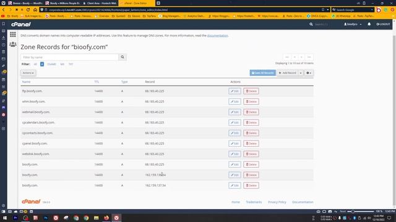This screenshot has width=396, height=222.
Task: Adjust the Vivaldi page zoom slider
Action: [361, 212]
